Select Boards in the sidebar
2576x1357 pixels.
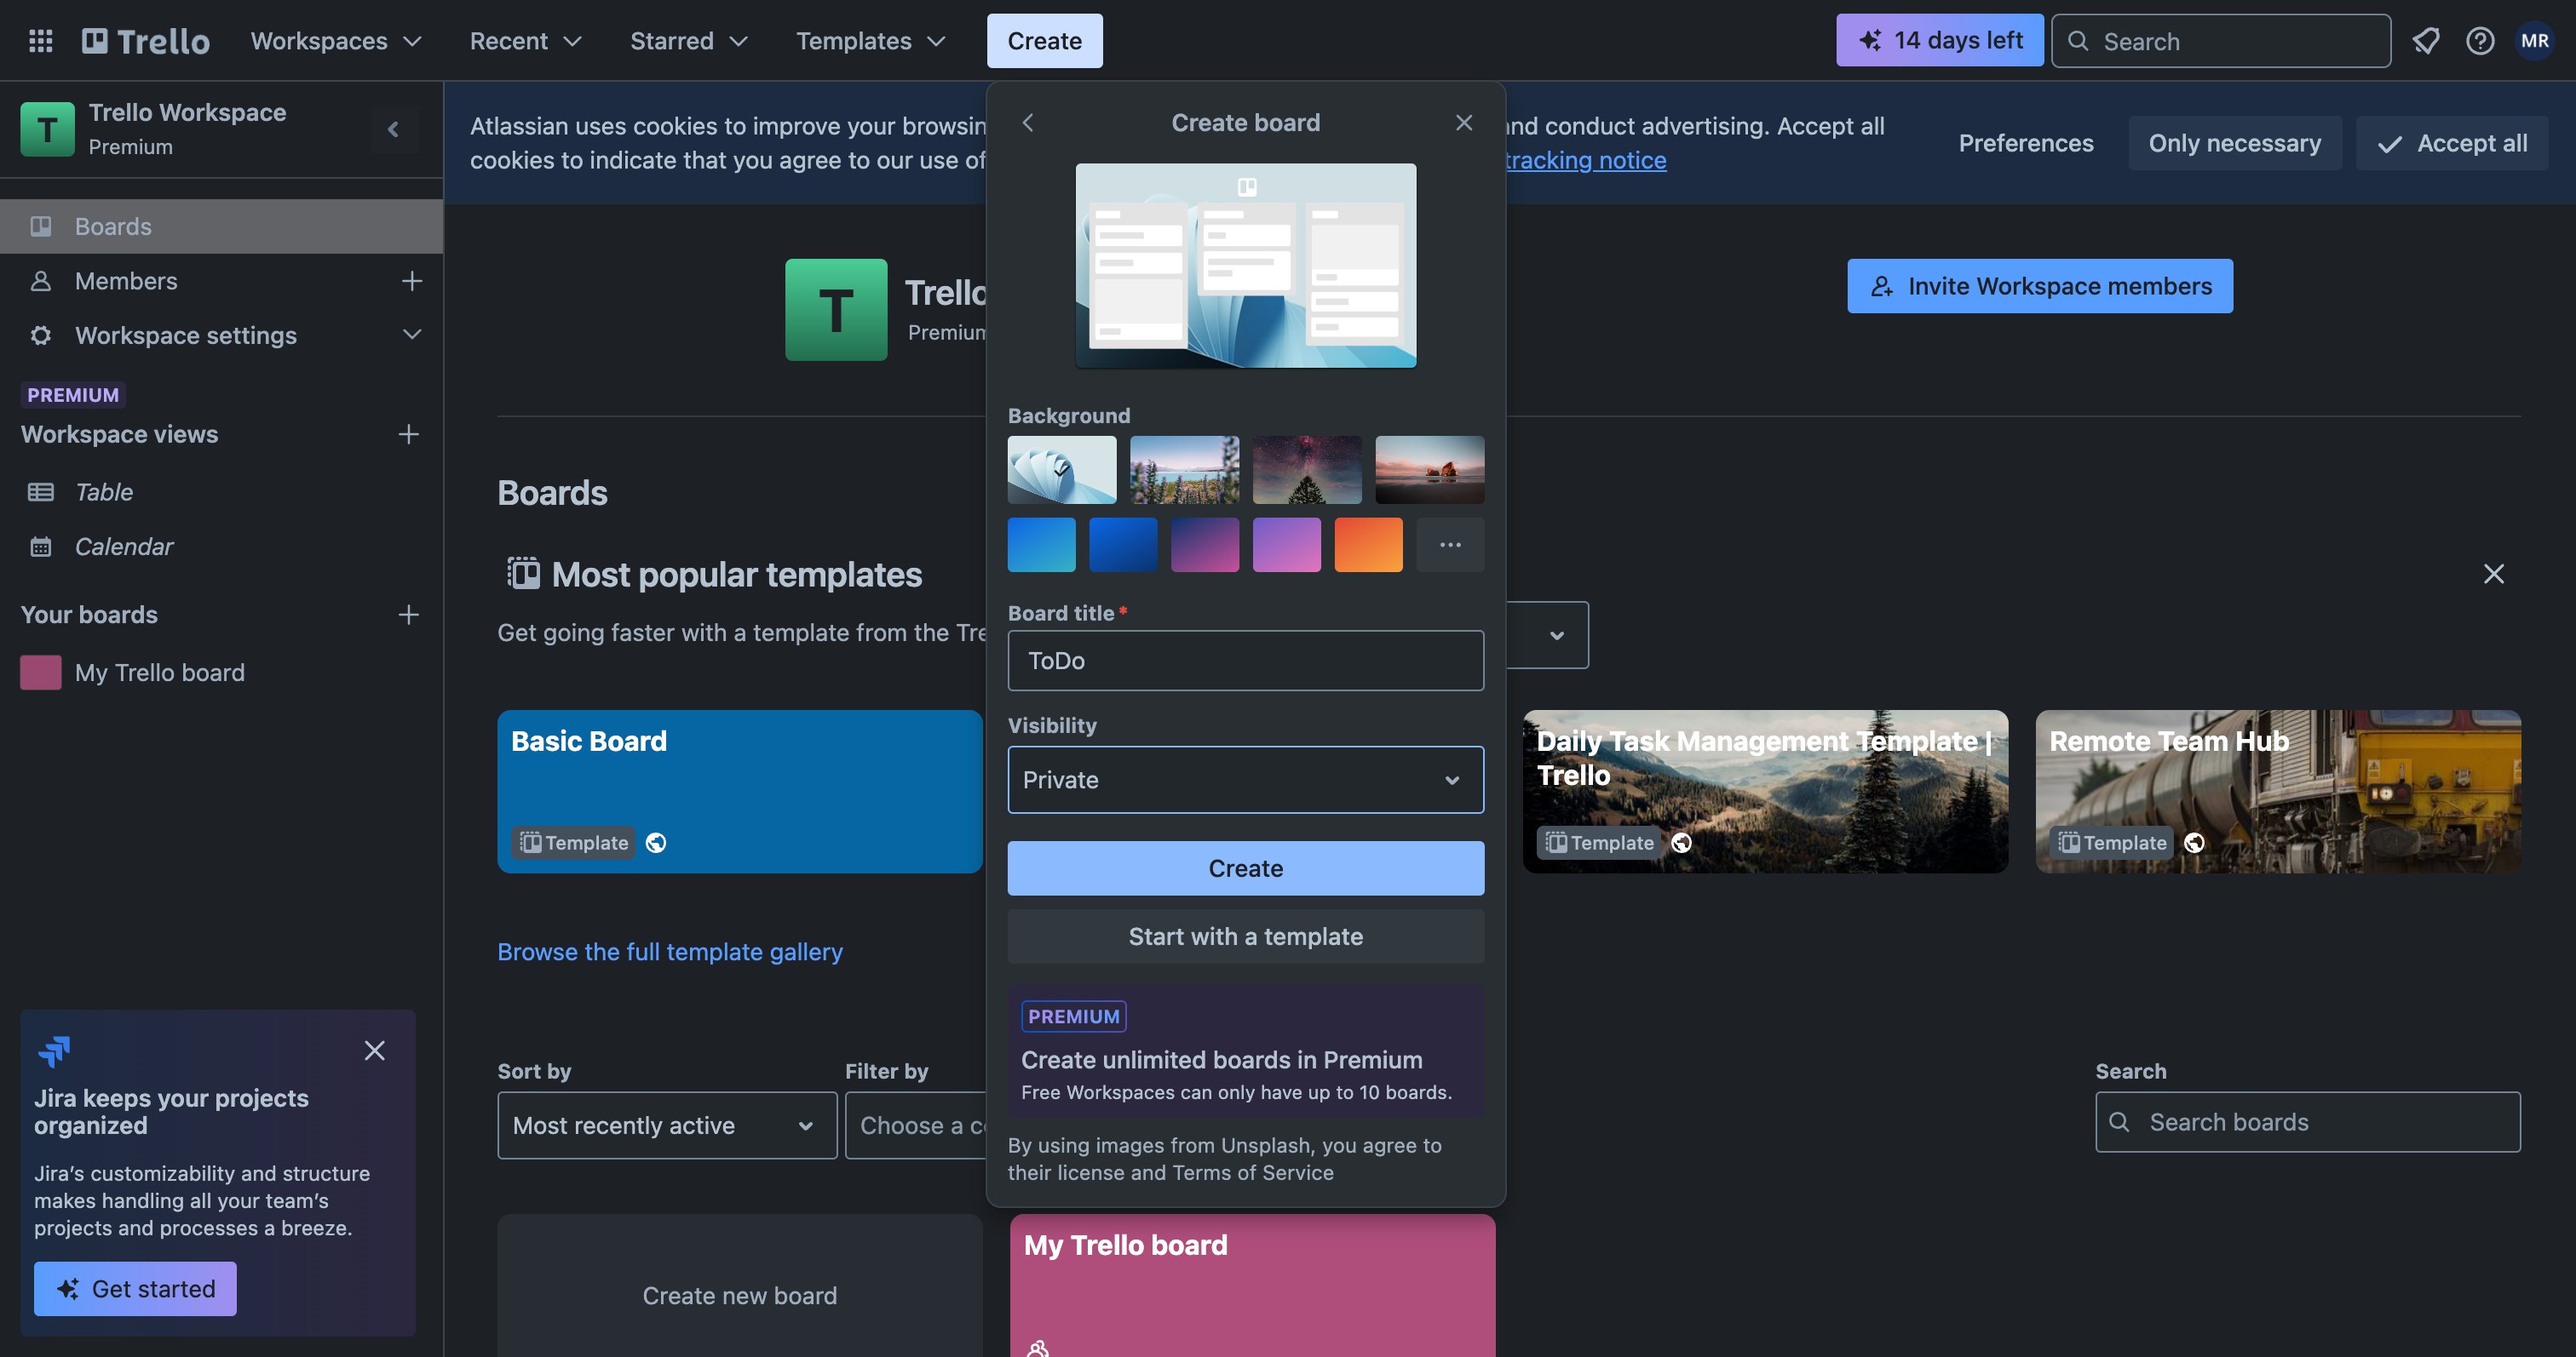point(222,226)
